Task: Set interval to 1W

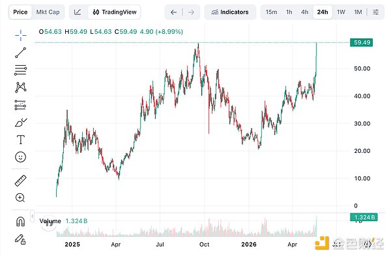Action: (x=341, y=12)
